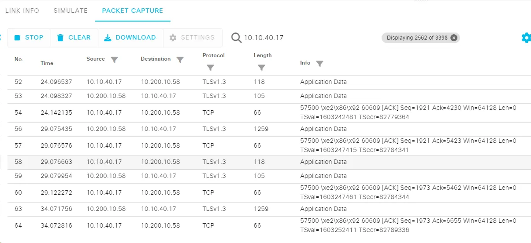Switch to the Simulate tab
This screenshot has height=243, width=531.
(71, 11)
